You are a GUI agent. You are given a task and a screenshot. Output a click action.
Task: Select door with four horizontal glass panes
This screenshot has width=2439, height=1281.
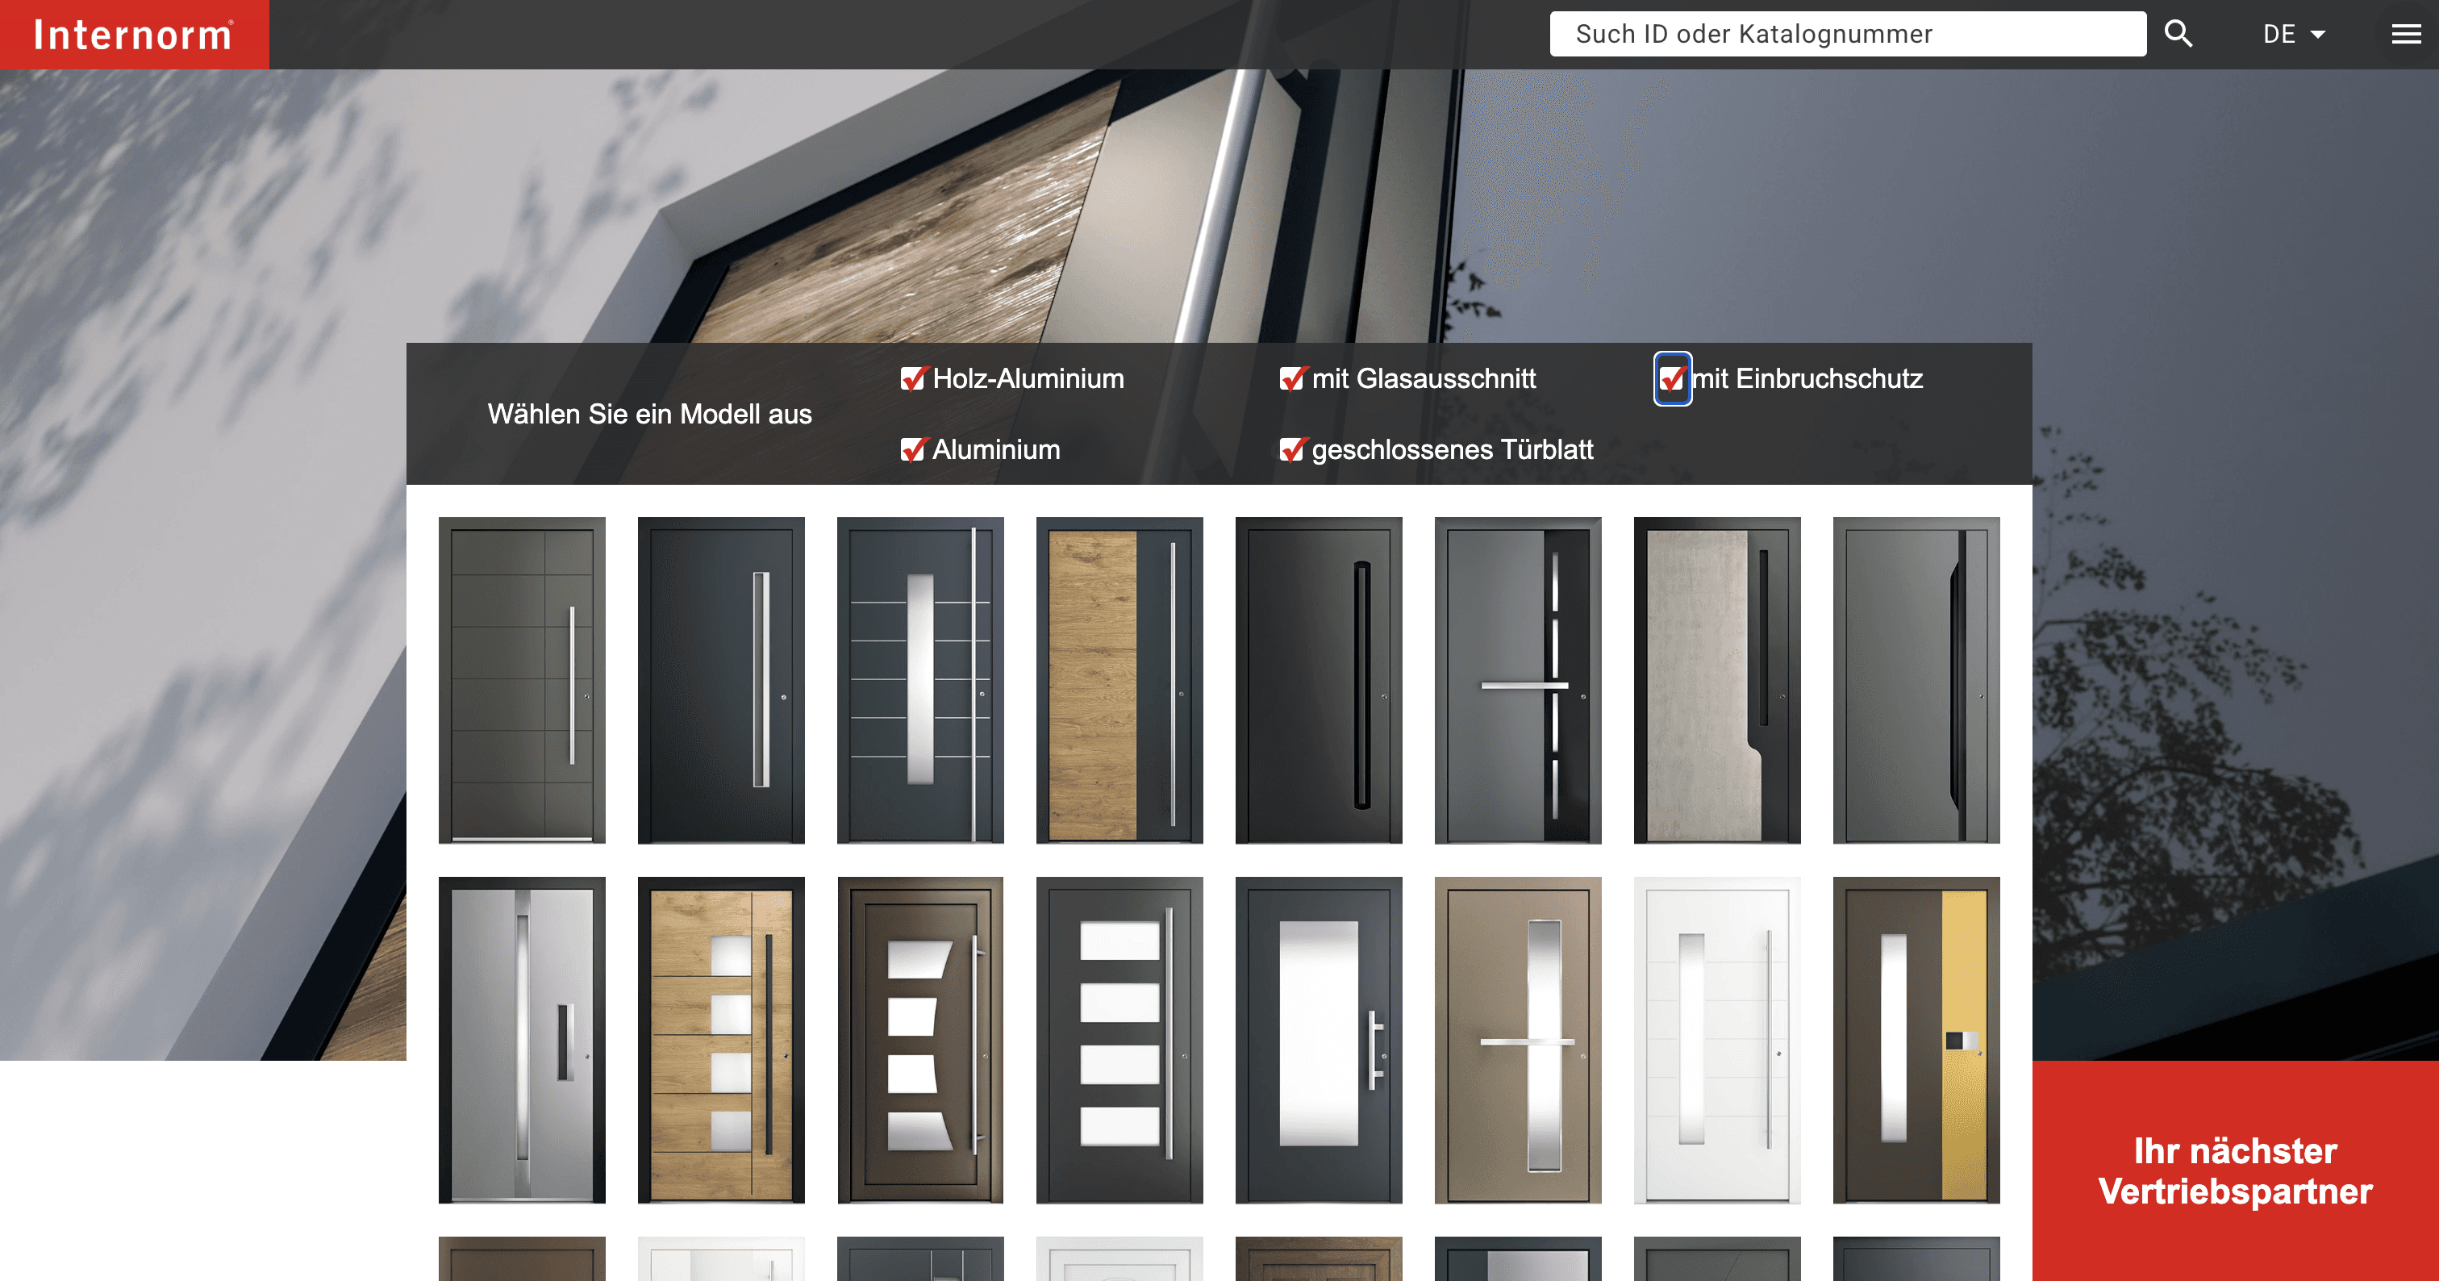pos(1119,1040)
